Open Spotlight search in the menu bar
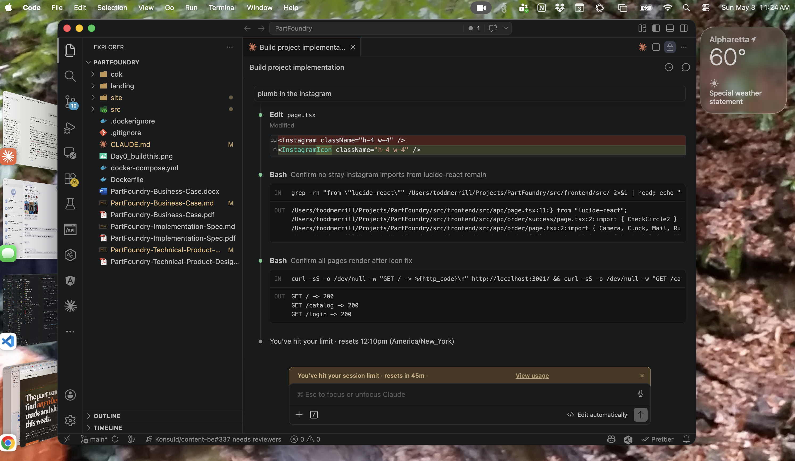The image size is (795, 461). pyautogui.click(x=686, y=7)
